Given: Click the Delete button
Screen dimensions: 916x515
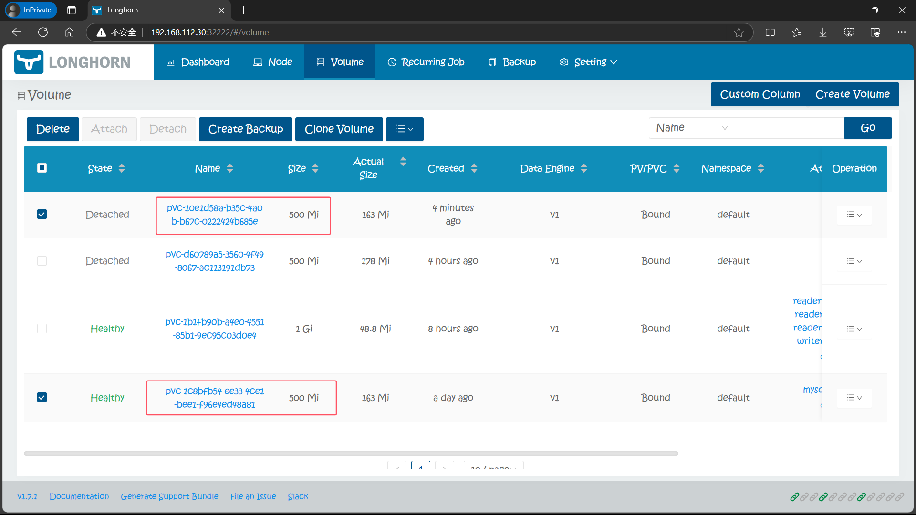Looking at the screenshot, I should [x=53, y=129].
